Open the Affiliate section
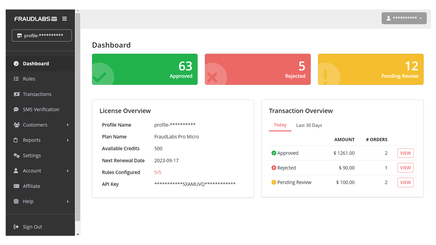This screenshot has width=436, height=245. (31, 186)
